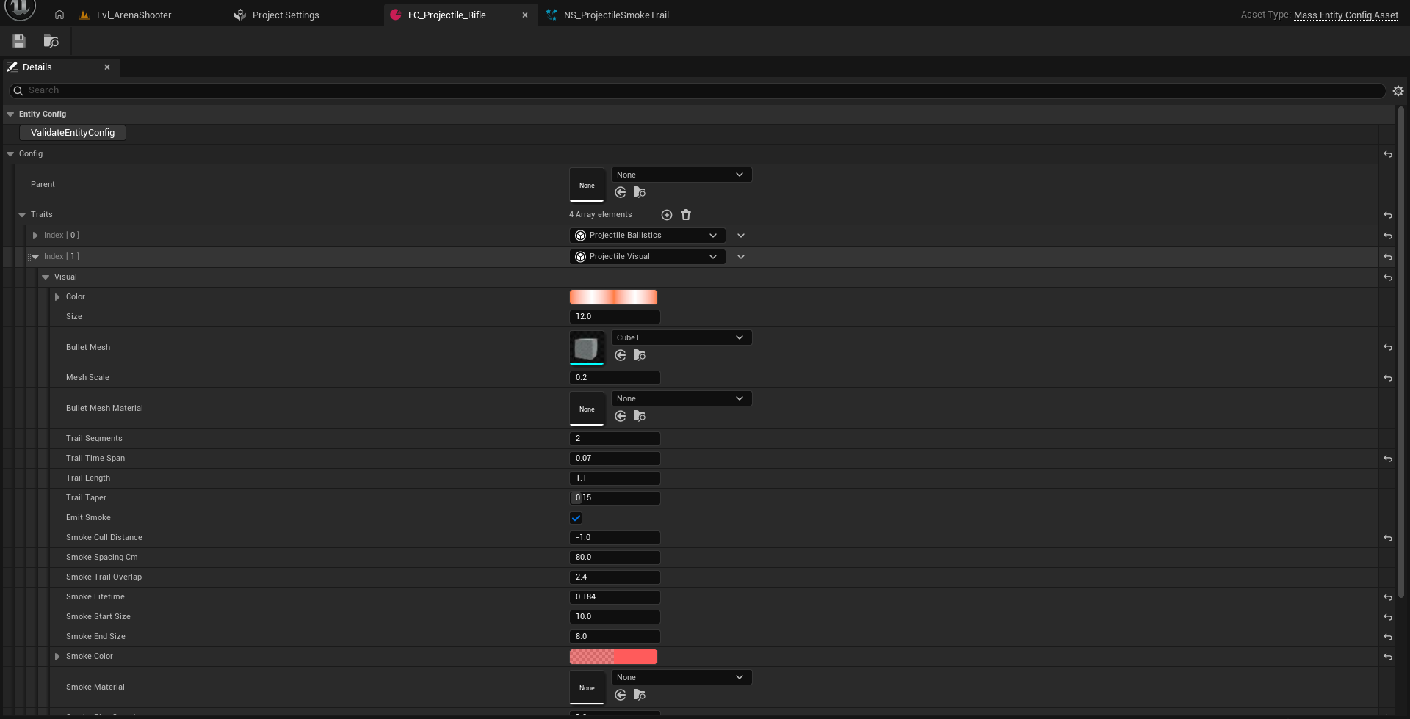Use selected asset for Smoke Material

tap(621, 695)
